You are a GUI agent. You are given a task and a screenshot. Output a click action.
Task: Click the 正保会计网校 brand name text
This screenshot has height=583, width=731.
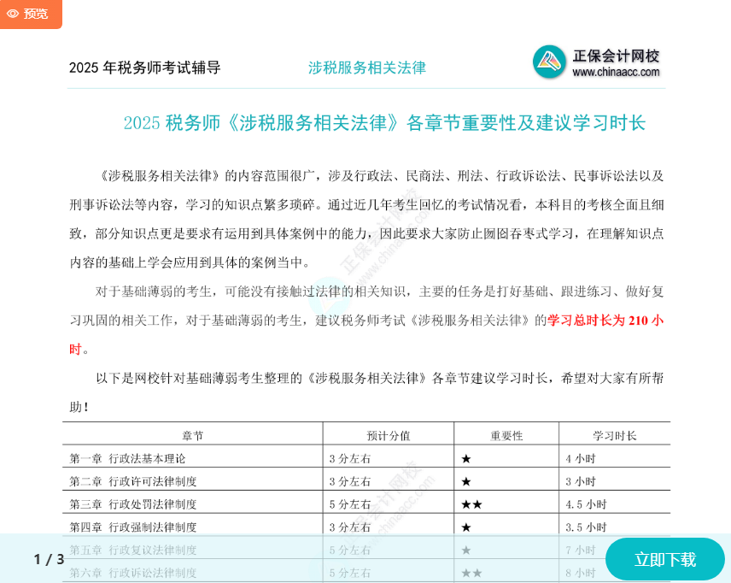616,56
